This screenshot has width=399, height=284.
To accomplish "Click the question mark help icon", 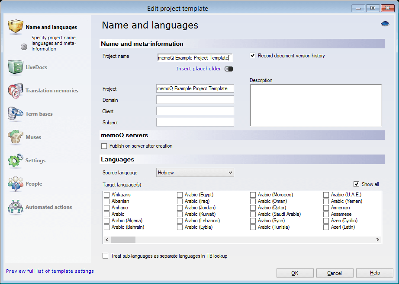I will (x=24, y=47).
